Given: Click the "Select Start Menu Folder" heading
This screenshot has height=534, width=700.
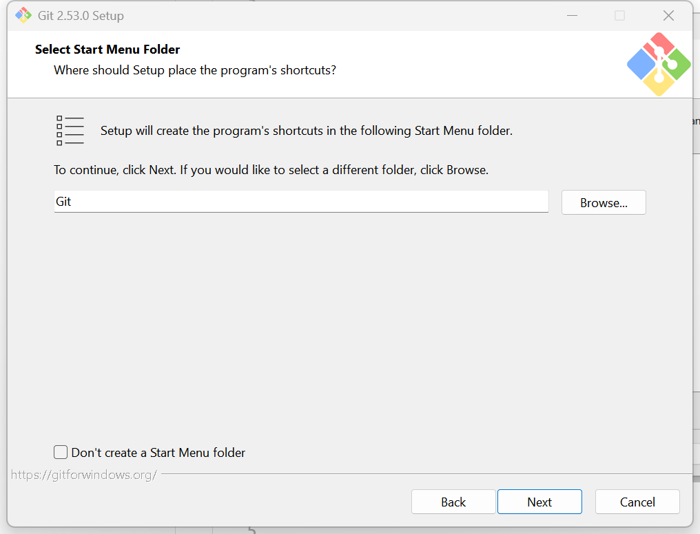Looking at the screenshot, I should point(107,49).
